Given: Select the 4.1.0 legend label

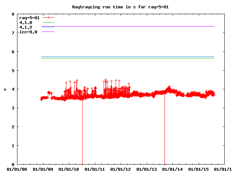Looking at the screenshot, I should (x=26, y=22).
